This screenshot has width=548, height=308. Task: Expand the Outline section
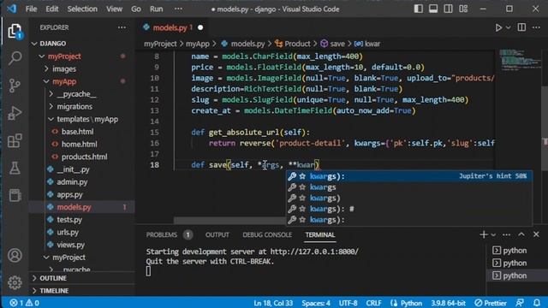click(53, 278)
